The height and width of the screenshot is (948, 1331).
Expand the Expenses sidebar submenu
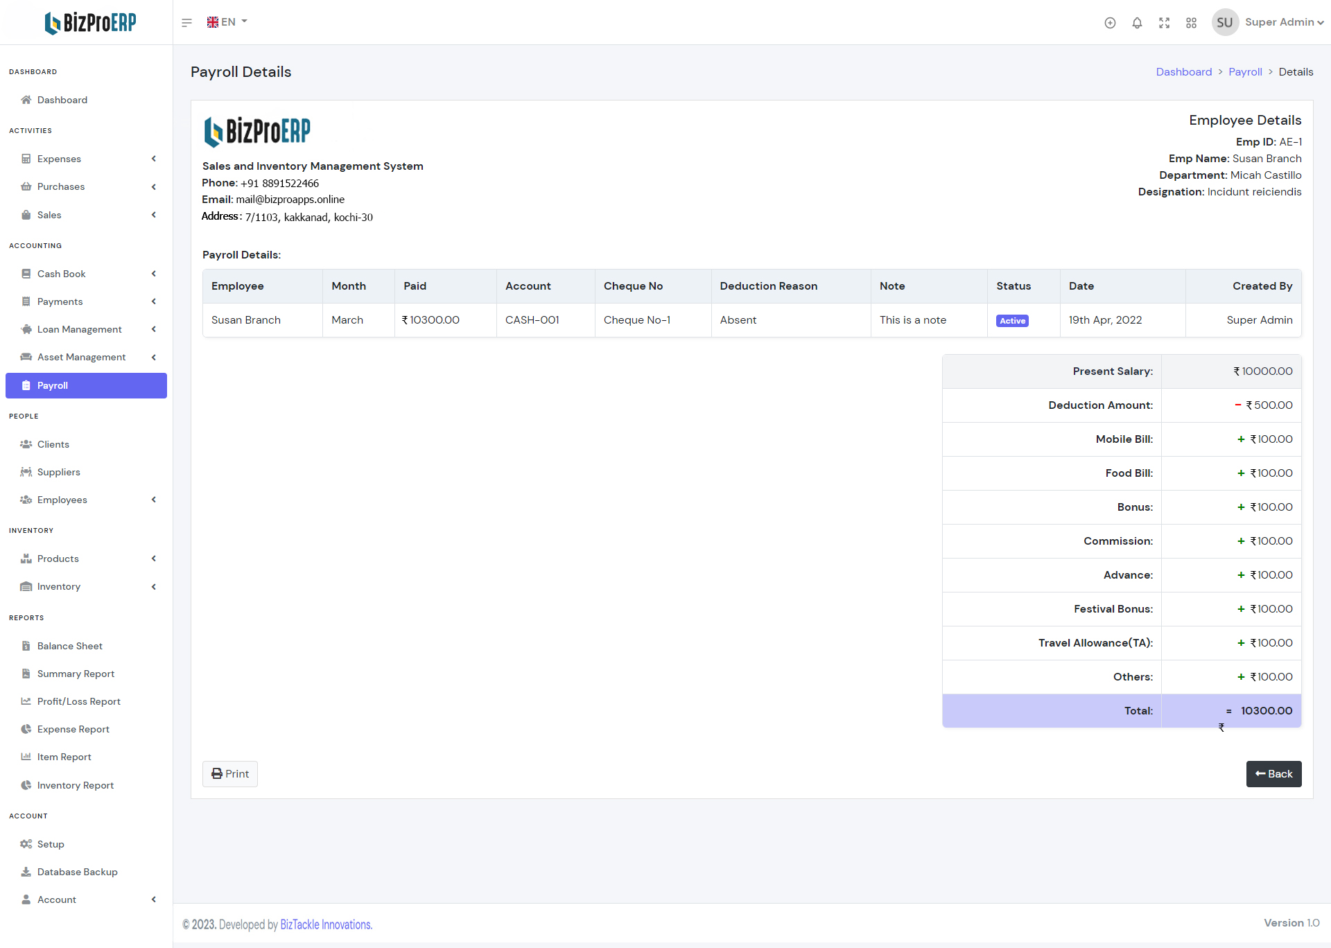(86, 159)
